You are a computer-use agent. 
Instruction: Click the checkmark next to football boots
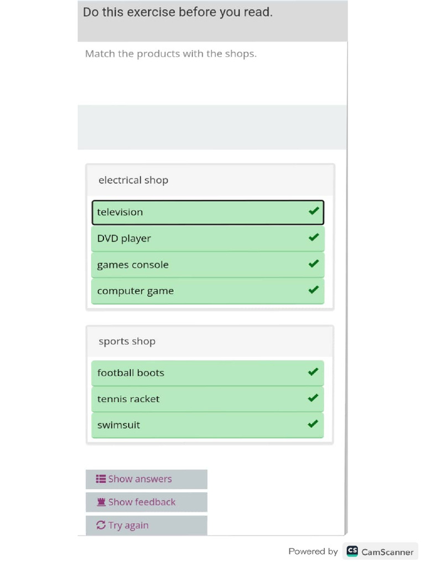tap(313, 372)
